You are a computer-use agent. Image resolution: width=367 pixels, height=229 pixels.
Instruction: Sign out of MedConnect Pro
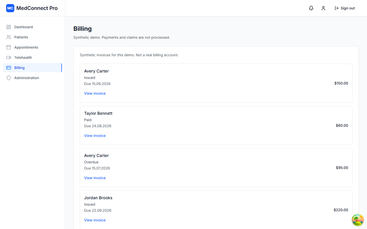(x=345, y=8)
